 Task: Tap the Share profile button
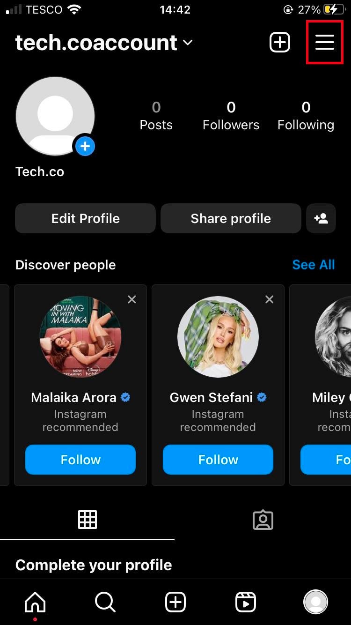click(231, 218)
